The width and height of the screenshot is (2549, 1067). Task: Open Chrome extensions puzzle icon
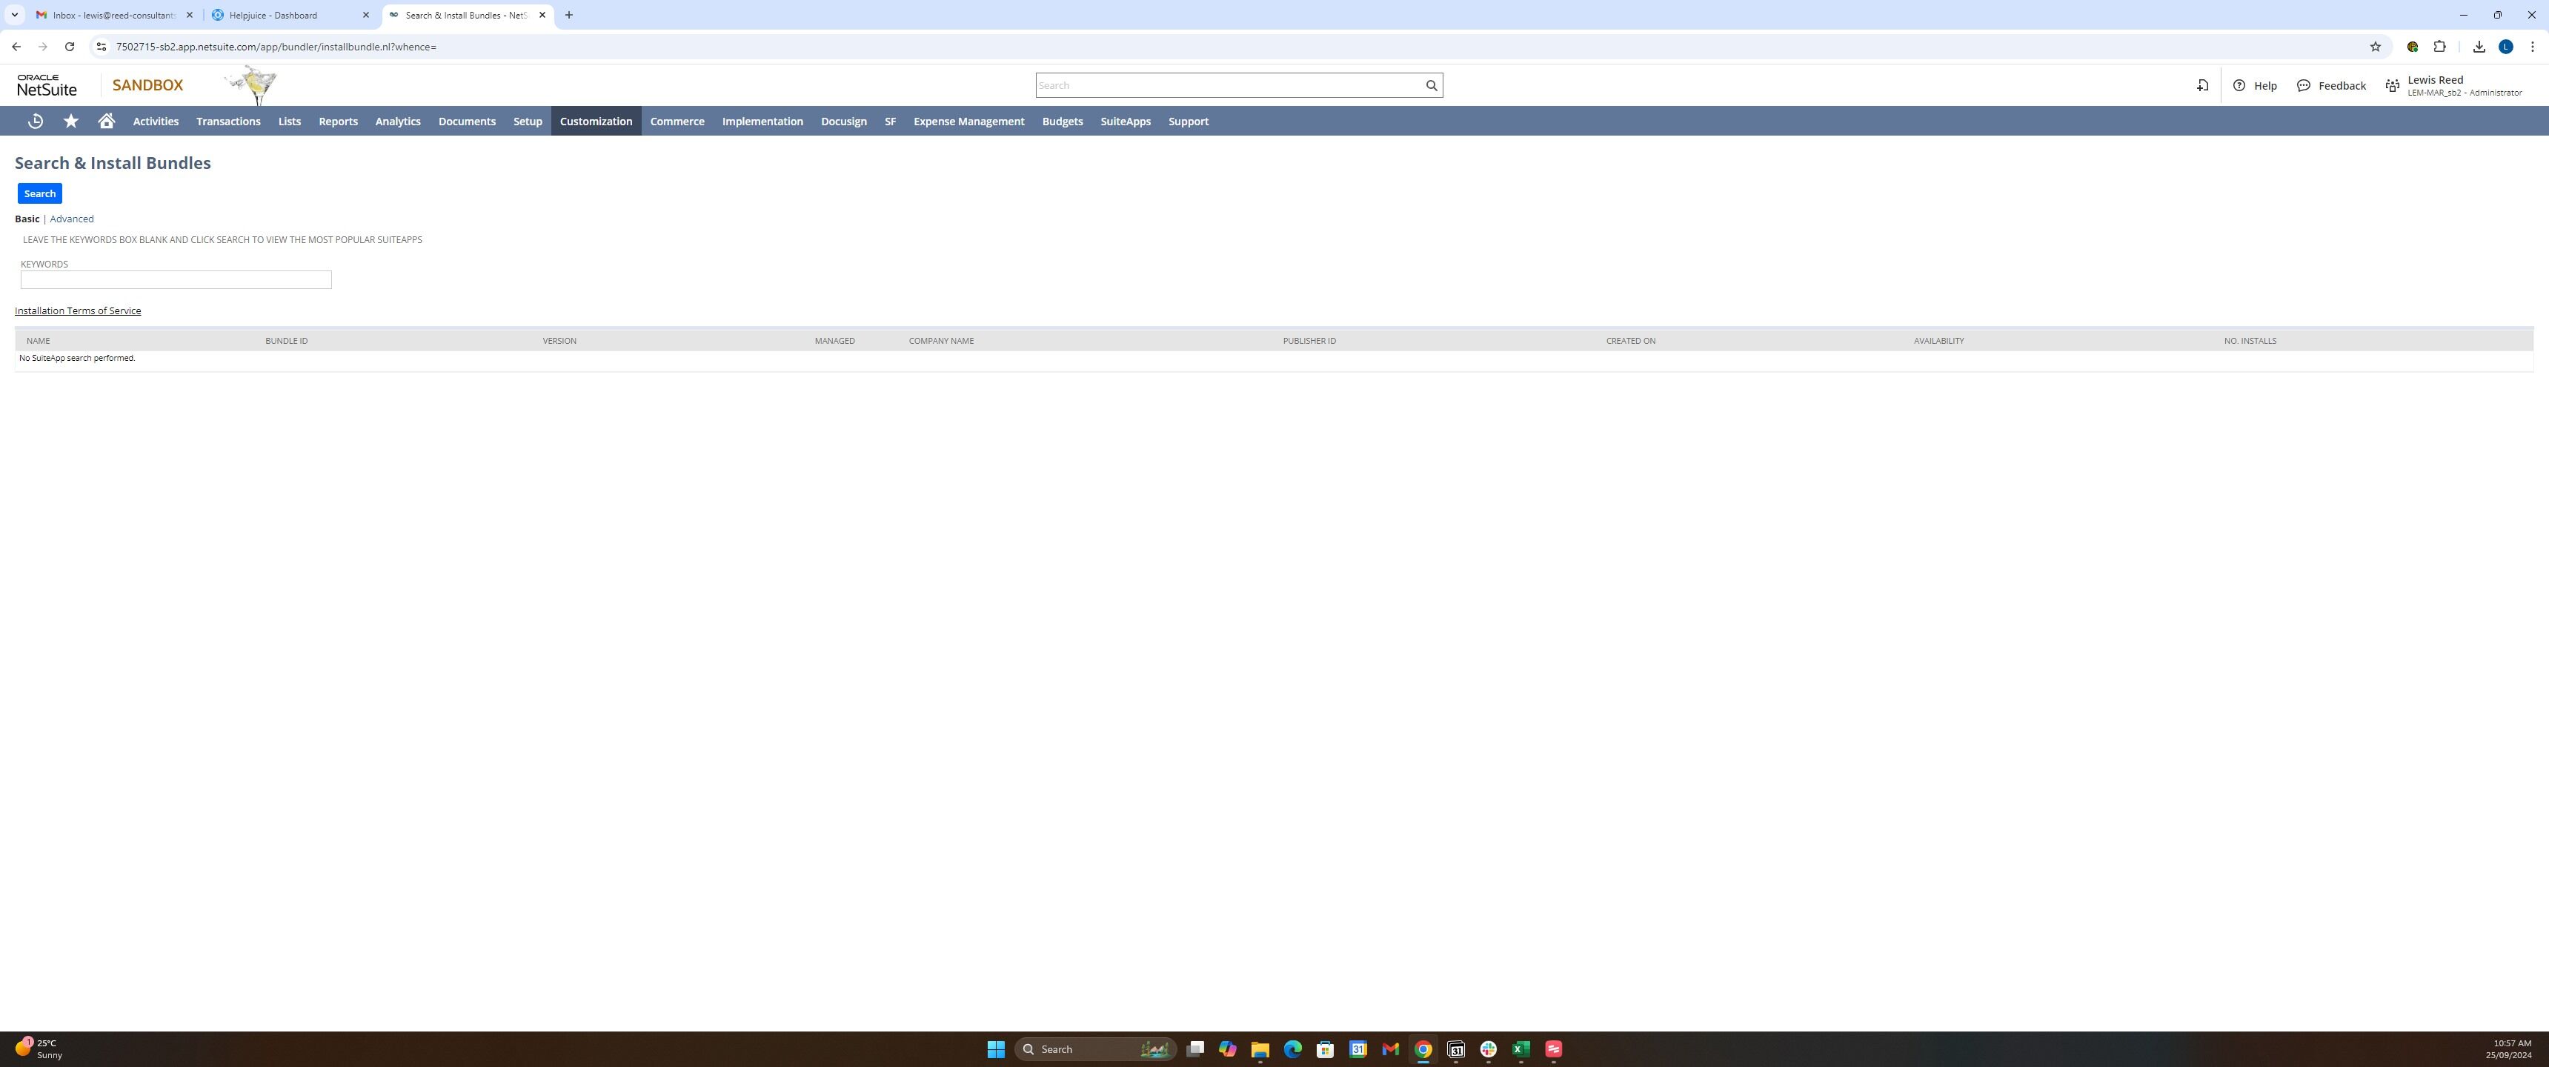2439,47
